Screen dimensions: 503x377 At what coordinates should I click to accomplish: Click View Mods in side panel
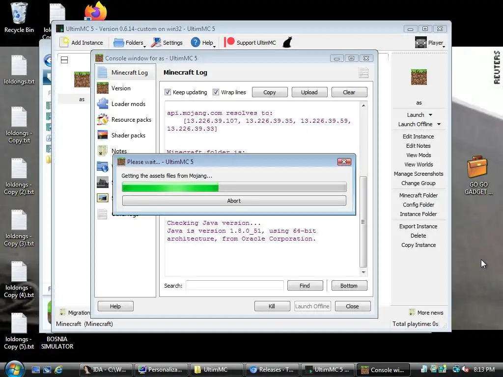click(419, 155)
